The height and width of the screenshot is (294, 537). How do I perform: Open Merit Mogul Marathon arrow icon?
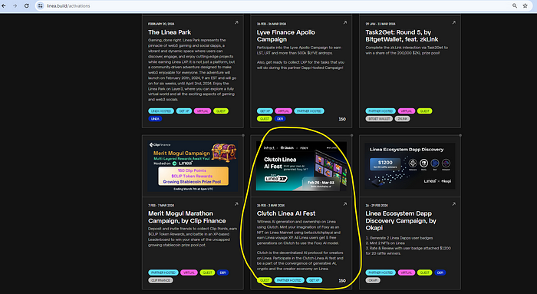point(236,204)
